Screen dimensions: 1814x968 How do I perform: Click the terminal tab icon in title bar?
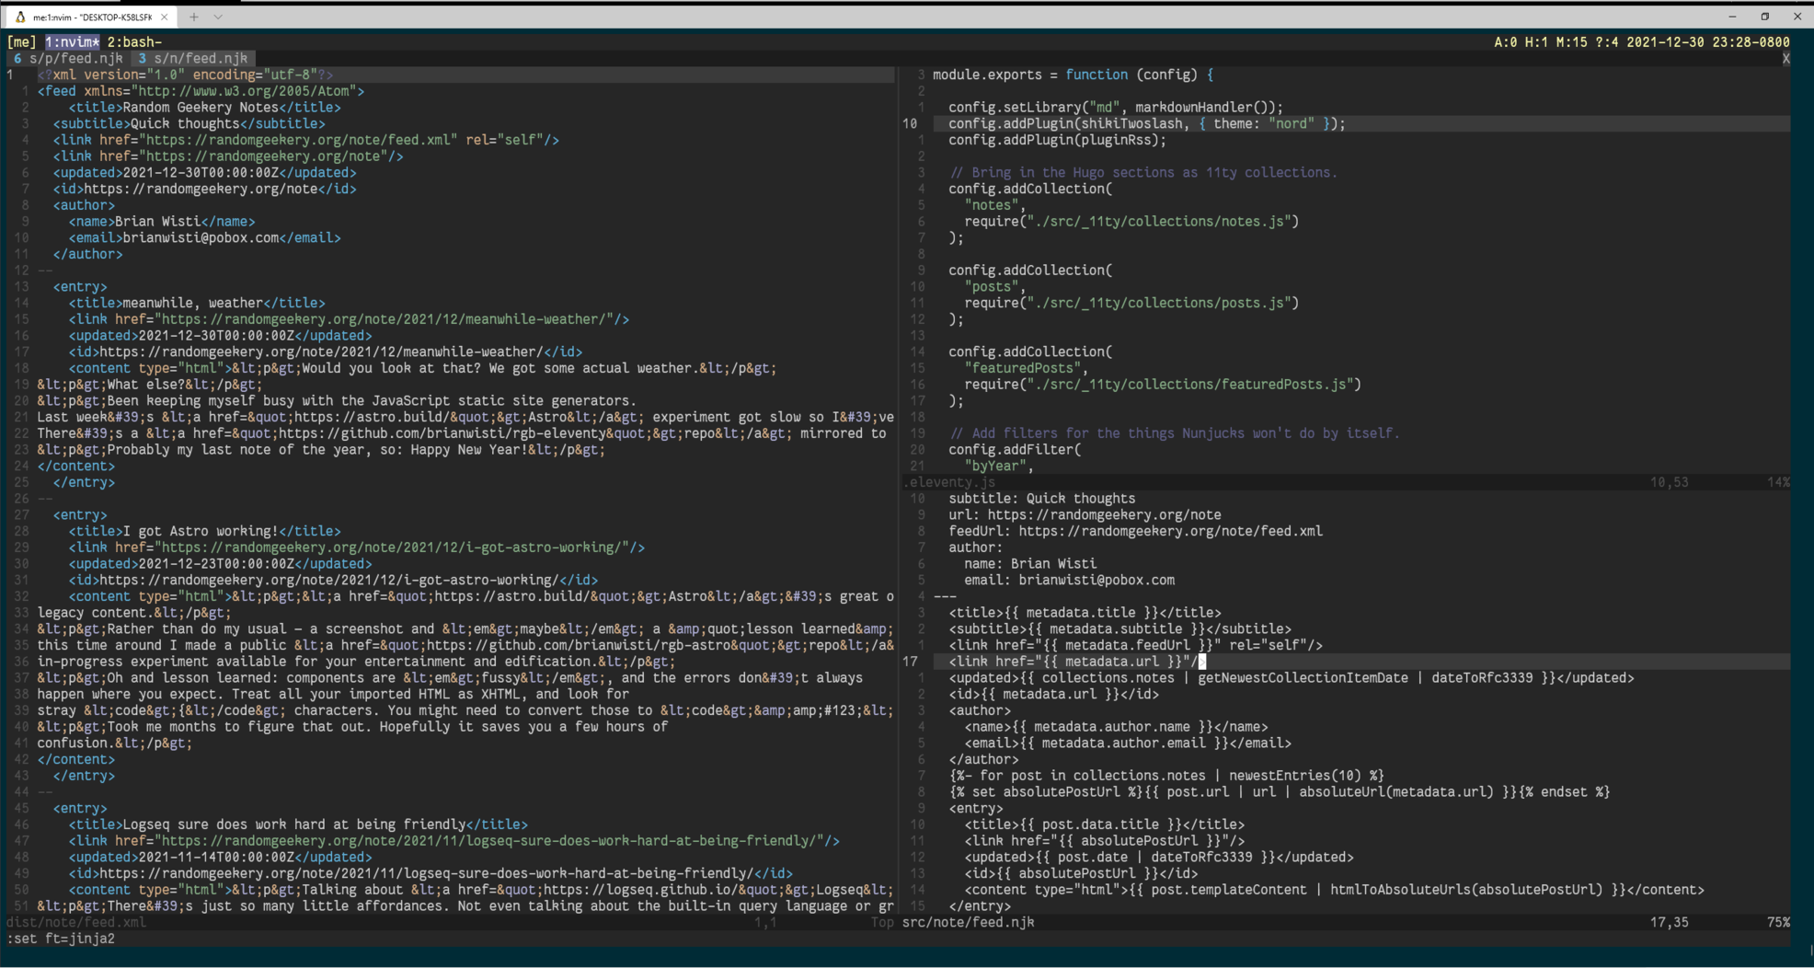click(20, 17)
